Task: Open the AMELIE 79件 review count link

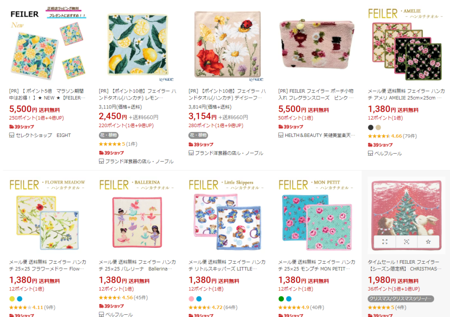Action: click(x=410, y=136)
